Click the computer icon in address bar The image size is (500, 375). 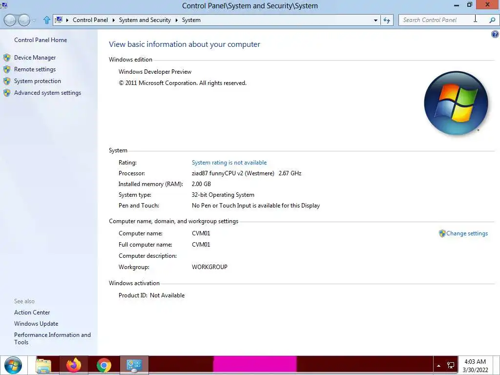[59, 20]
